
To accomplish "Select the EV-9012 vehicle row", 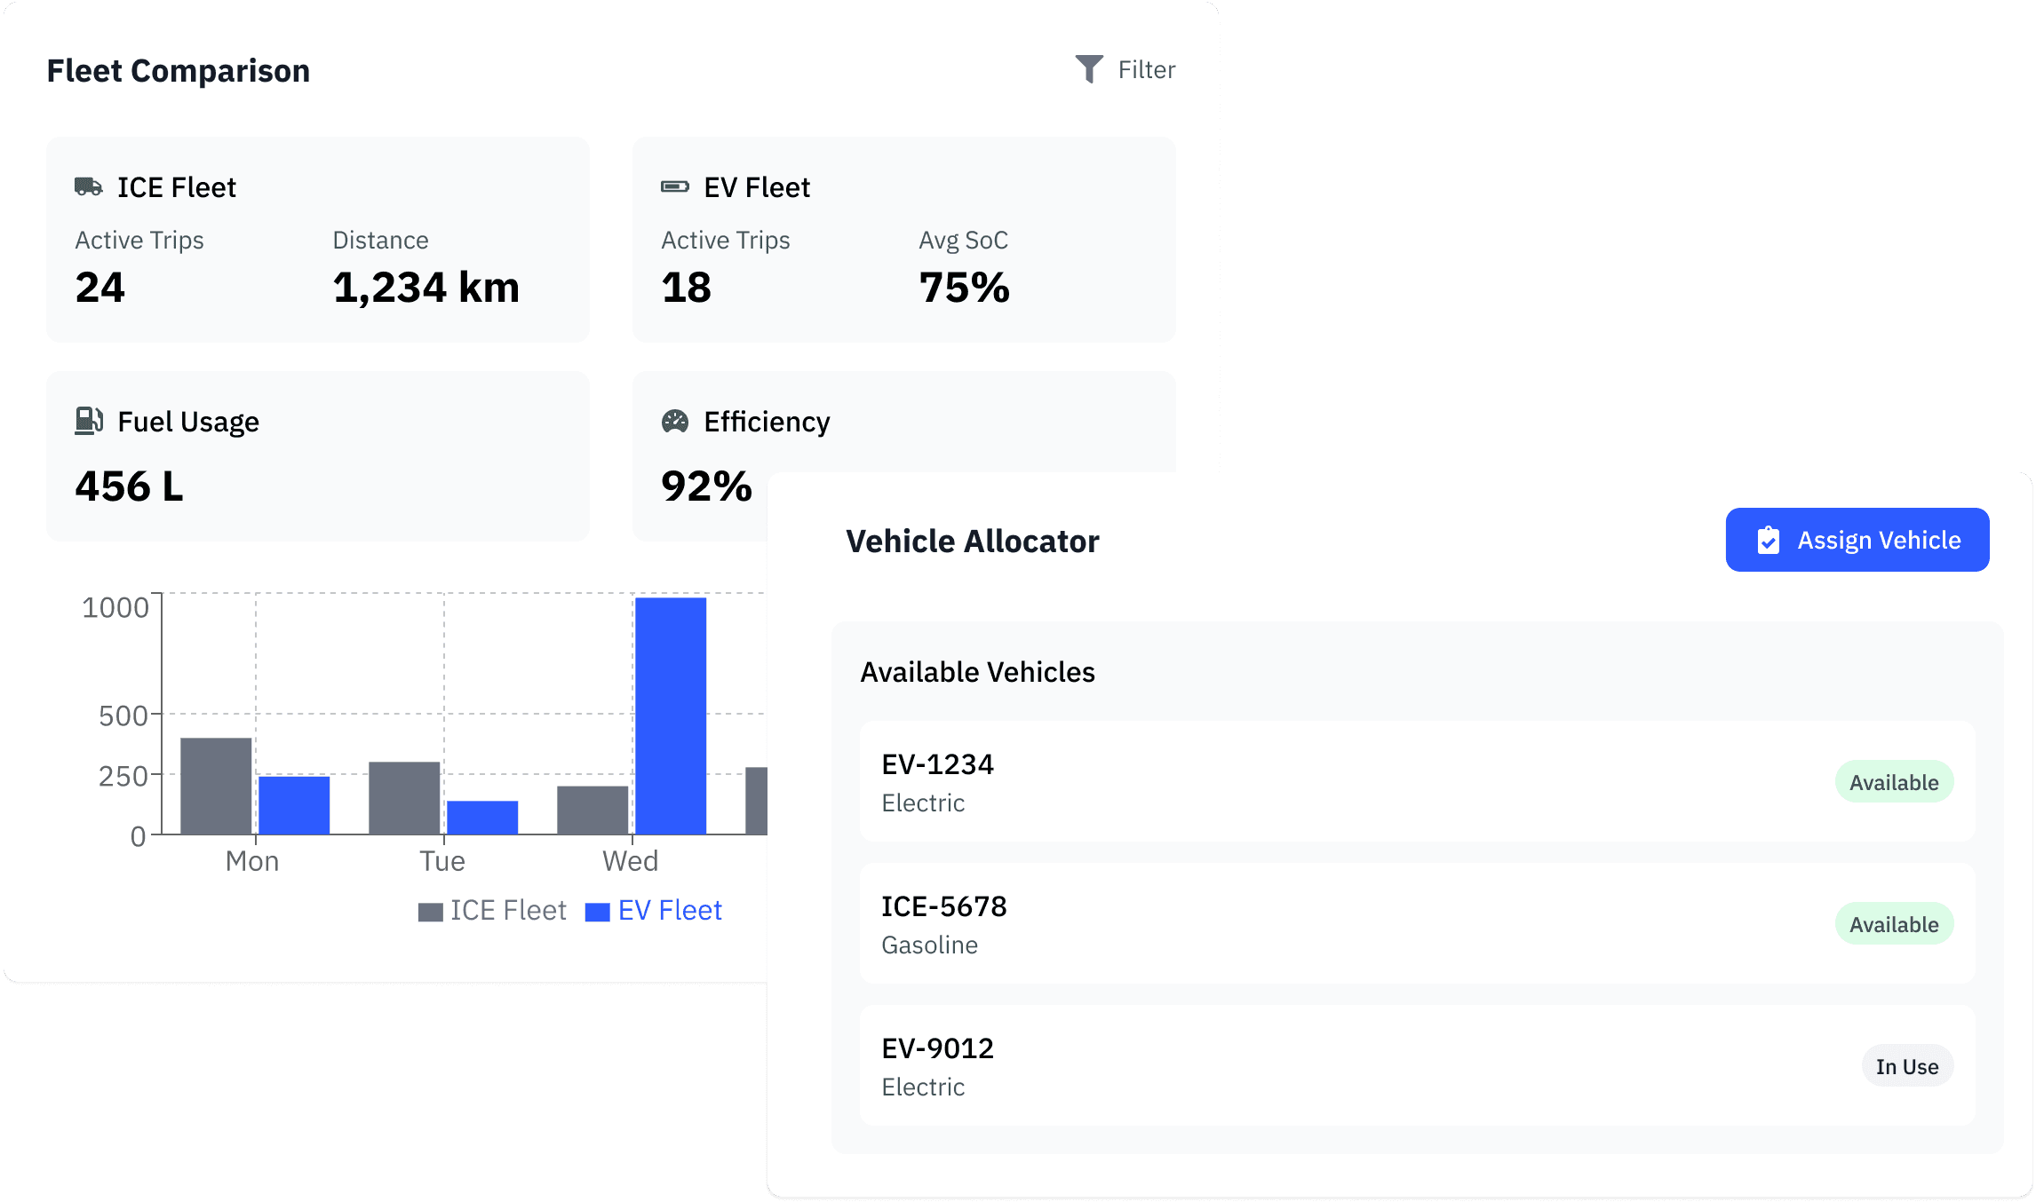I will [1418, 1065].
